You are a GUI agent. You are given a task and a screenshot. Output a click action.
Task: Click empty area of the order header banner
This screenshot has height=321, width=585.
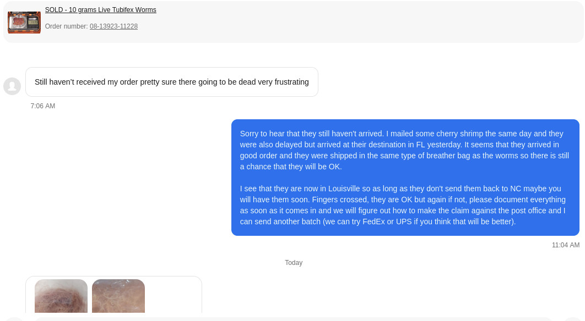pyautogui.click(x=358, y=22)
